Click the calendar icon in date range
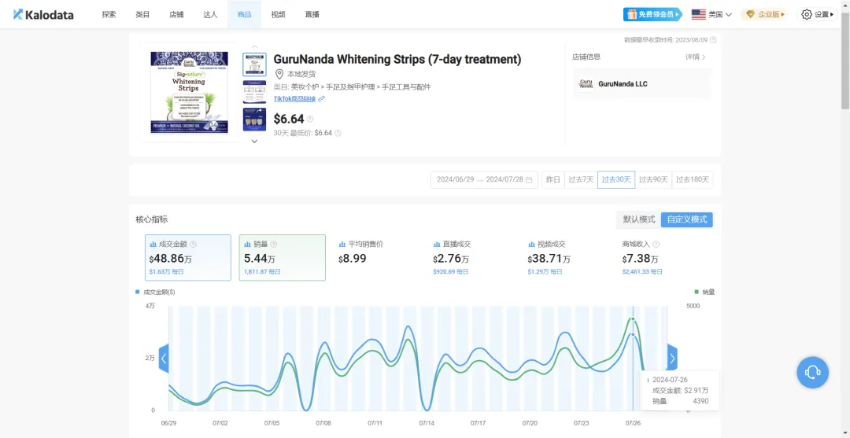This screenshot has height=438, width=850. tap(529, 180)
